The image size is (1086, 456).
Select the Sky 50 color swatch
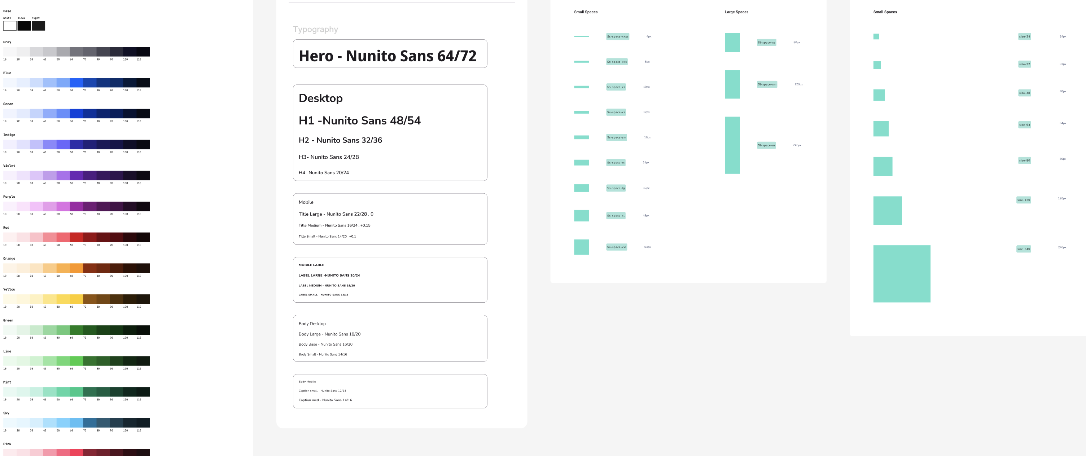pos(63,423)
